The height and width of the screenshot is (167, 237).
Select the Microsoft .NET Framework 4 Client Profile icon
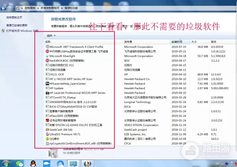(47, 47)
